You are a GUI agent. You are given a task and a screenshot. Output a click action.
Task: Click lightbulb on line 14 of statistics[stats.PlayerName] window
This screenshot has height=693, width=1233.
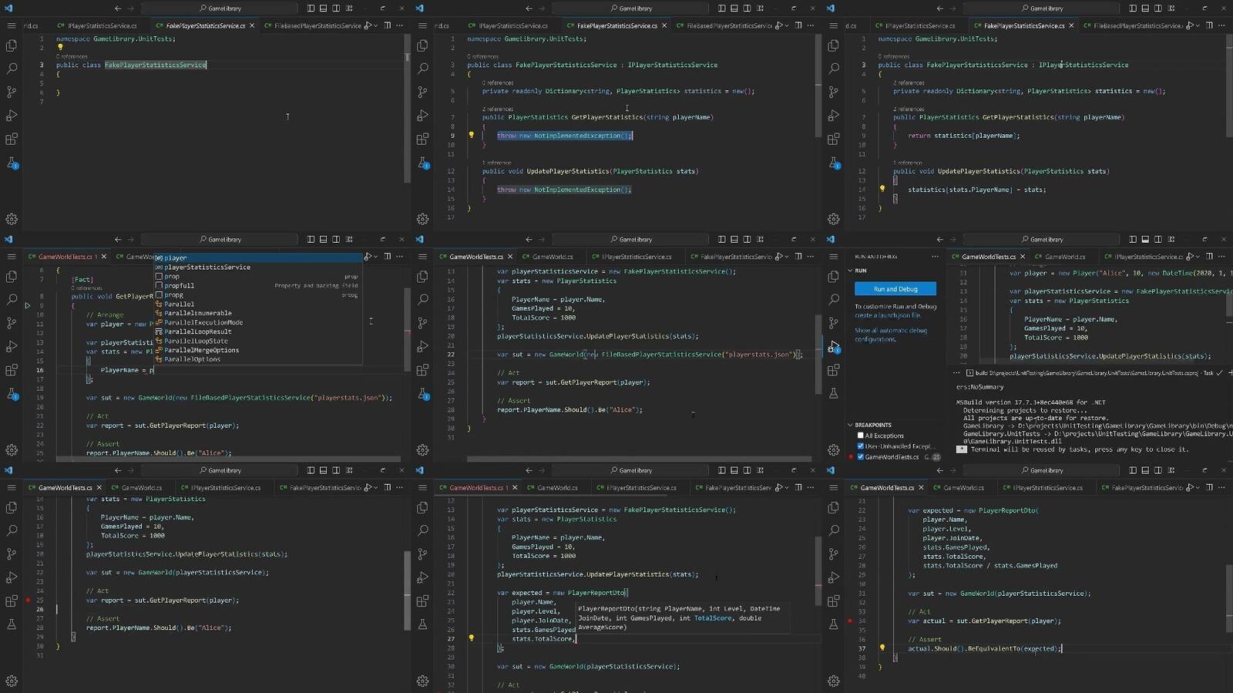(882, 189)
